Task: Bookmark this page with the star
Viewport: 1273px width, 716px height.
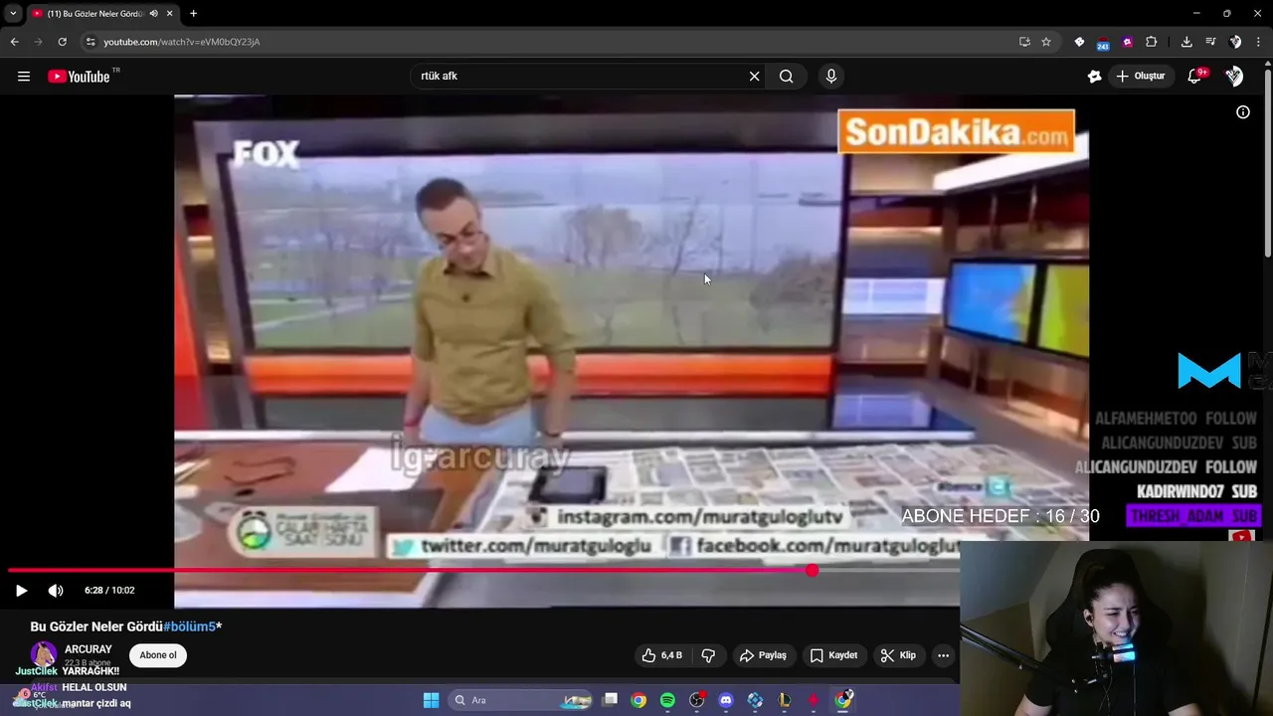Action: point(1046,42)
